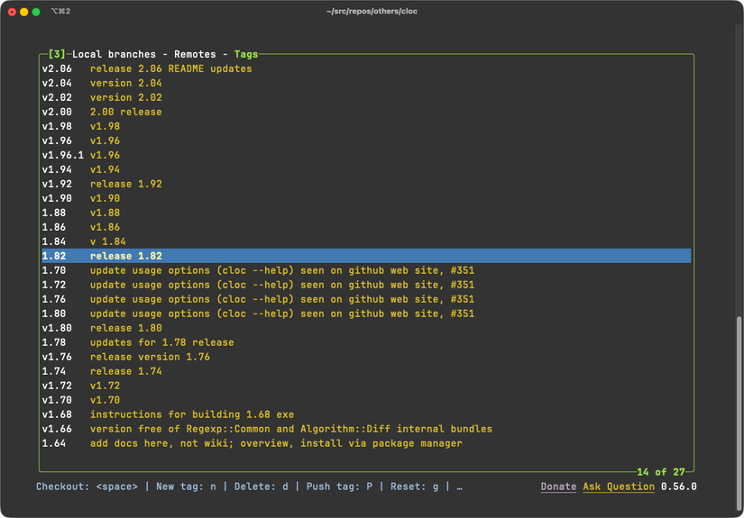Click the Delete: d option

261,486
